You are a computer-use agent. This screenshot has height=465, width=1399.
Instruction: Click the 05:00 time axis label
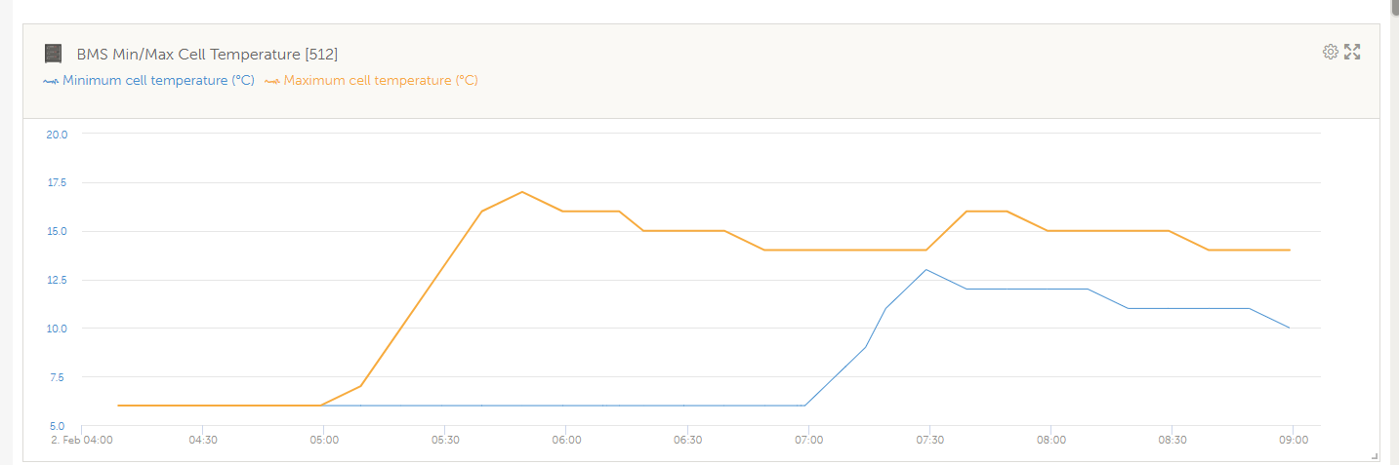[324, 440]
